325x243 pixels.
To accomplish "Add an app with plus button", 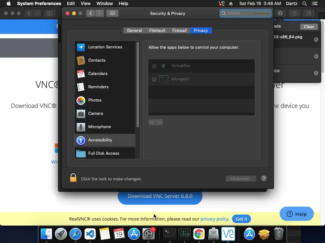I will pos(152,122).
